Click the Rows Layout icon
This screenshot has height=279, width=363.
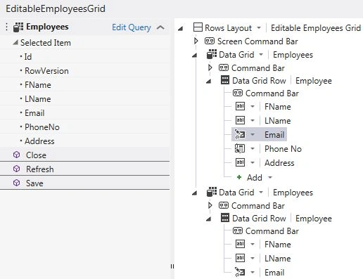pyautogui.click(x=198, y=27)
